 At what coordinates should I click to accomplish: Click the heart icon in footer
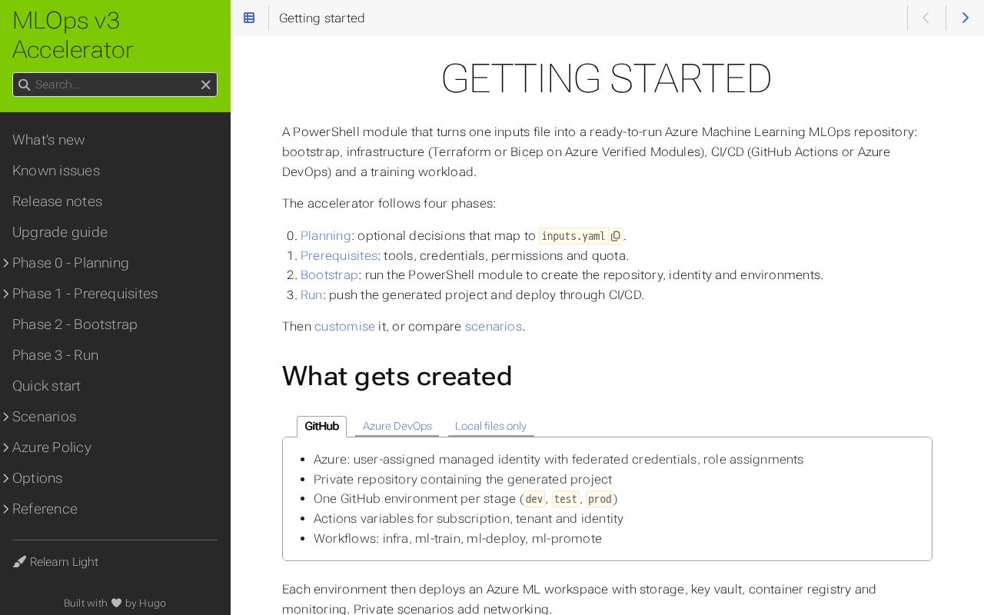[x=116, y=603]
